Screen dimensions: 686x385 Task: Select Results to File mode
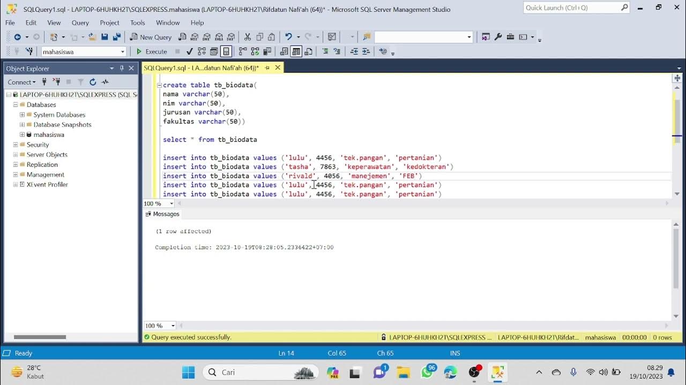[x=309, y=51]
